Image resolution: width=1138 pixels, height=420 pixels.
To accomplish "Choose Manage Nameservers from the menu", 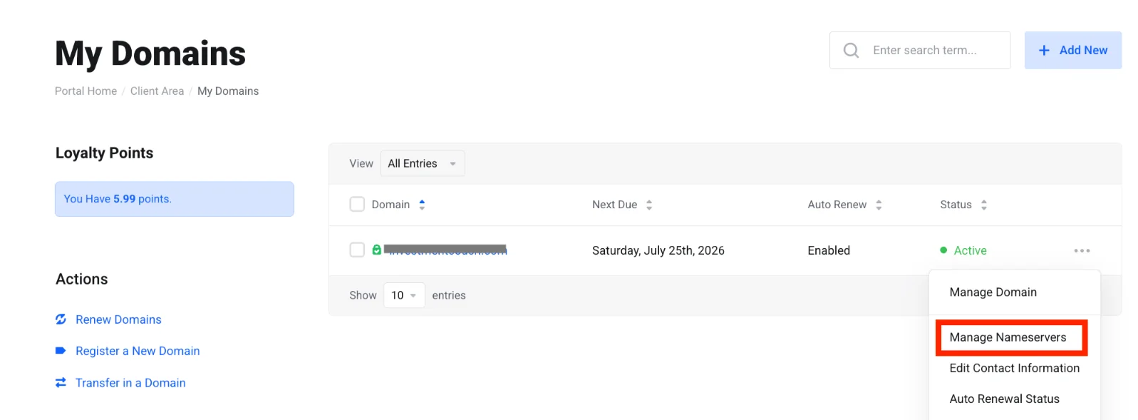I will click(1008, 337).
